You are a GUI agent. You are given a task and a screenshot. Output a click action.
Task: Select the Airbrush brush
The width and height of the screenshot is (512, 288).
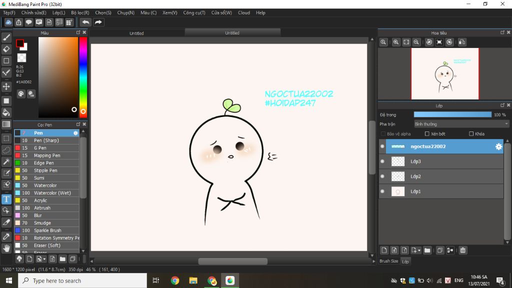(x=46, y=208)
